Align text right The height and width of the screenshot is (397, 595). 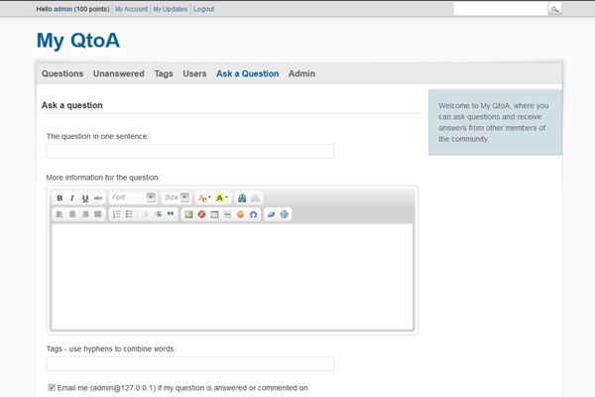tap(85, 214)
